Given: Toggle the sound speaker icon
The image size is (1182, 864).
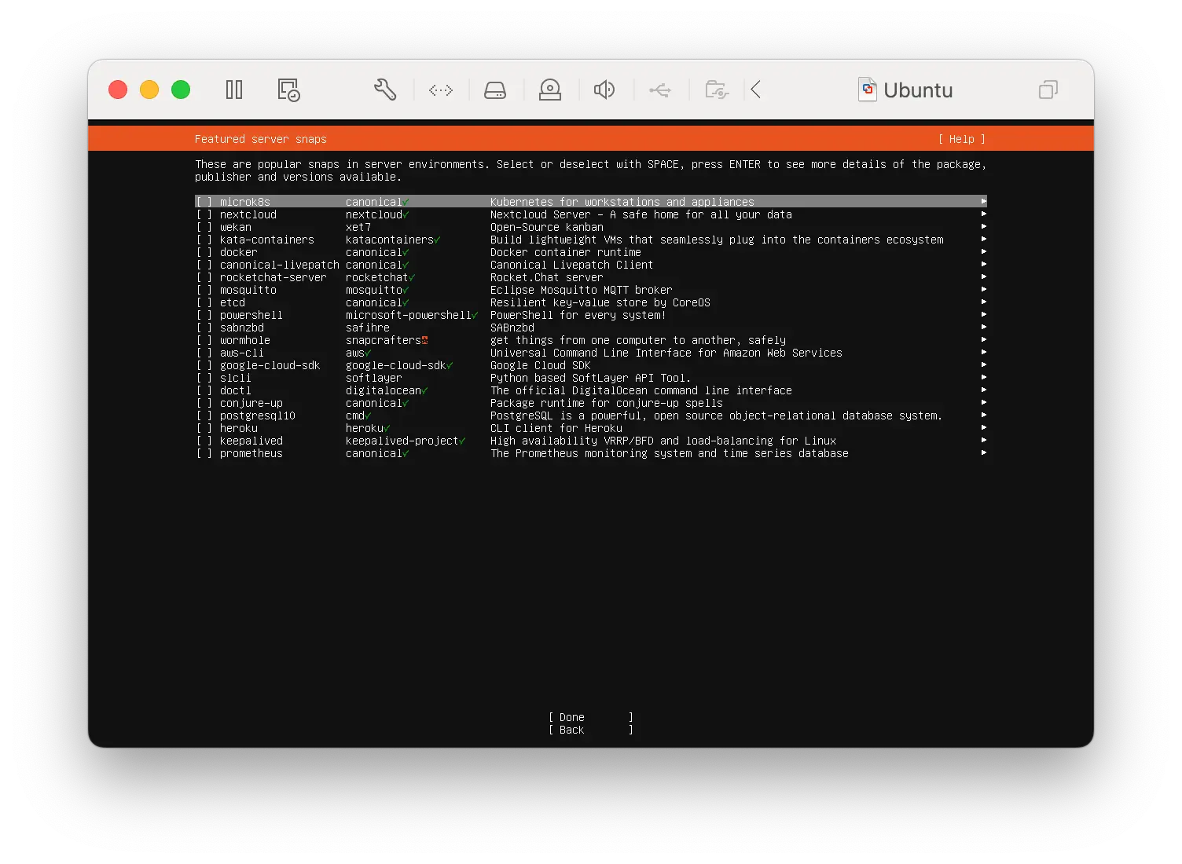Looking at the screenshot, I should pyautogui.click(x=604, y=90).
